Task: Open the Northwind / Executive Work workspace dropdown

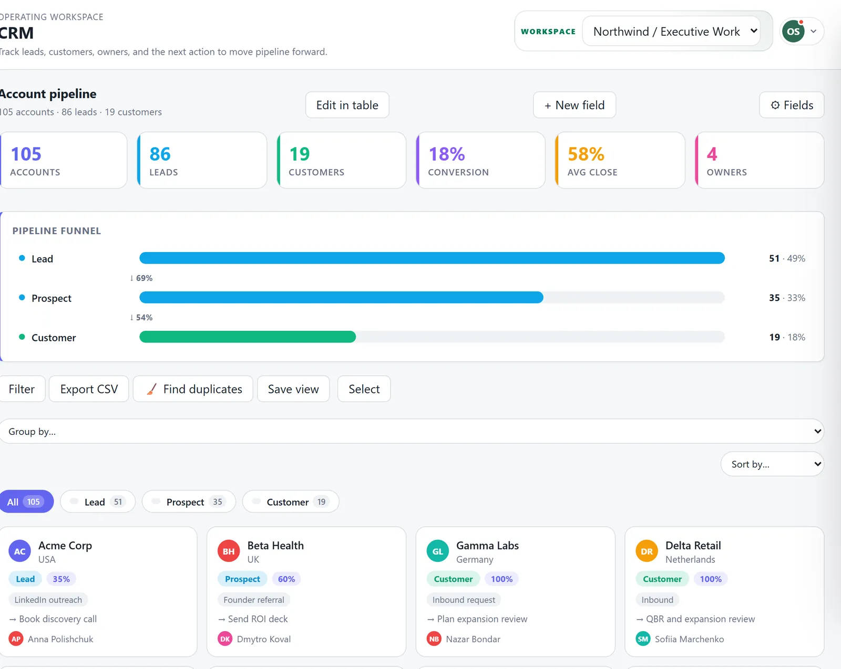Action: (671, 32)
